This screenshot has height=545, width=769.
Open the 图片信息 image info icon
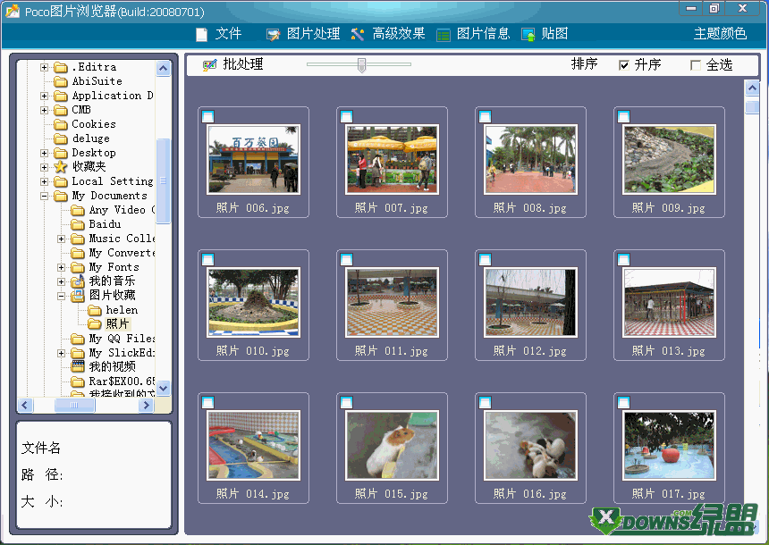444,34
